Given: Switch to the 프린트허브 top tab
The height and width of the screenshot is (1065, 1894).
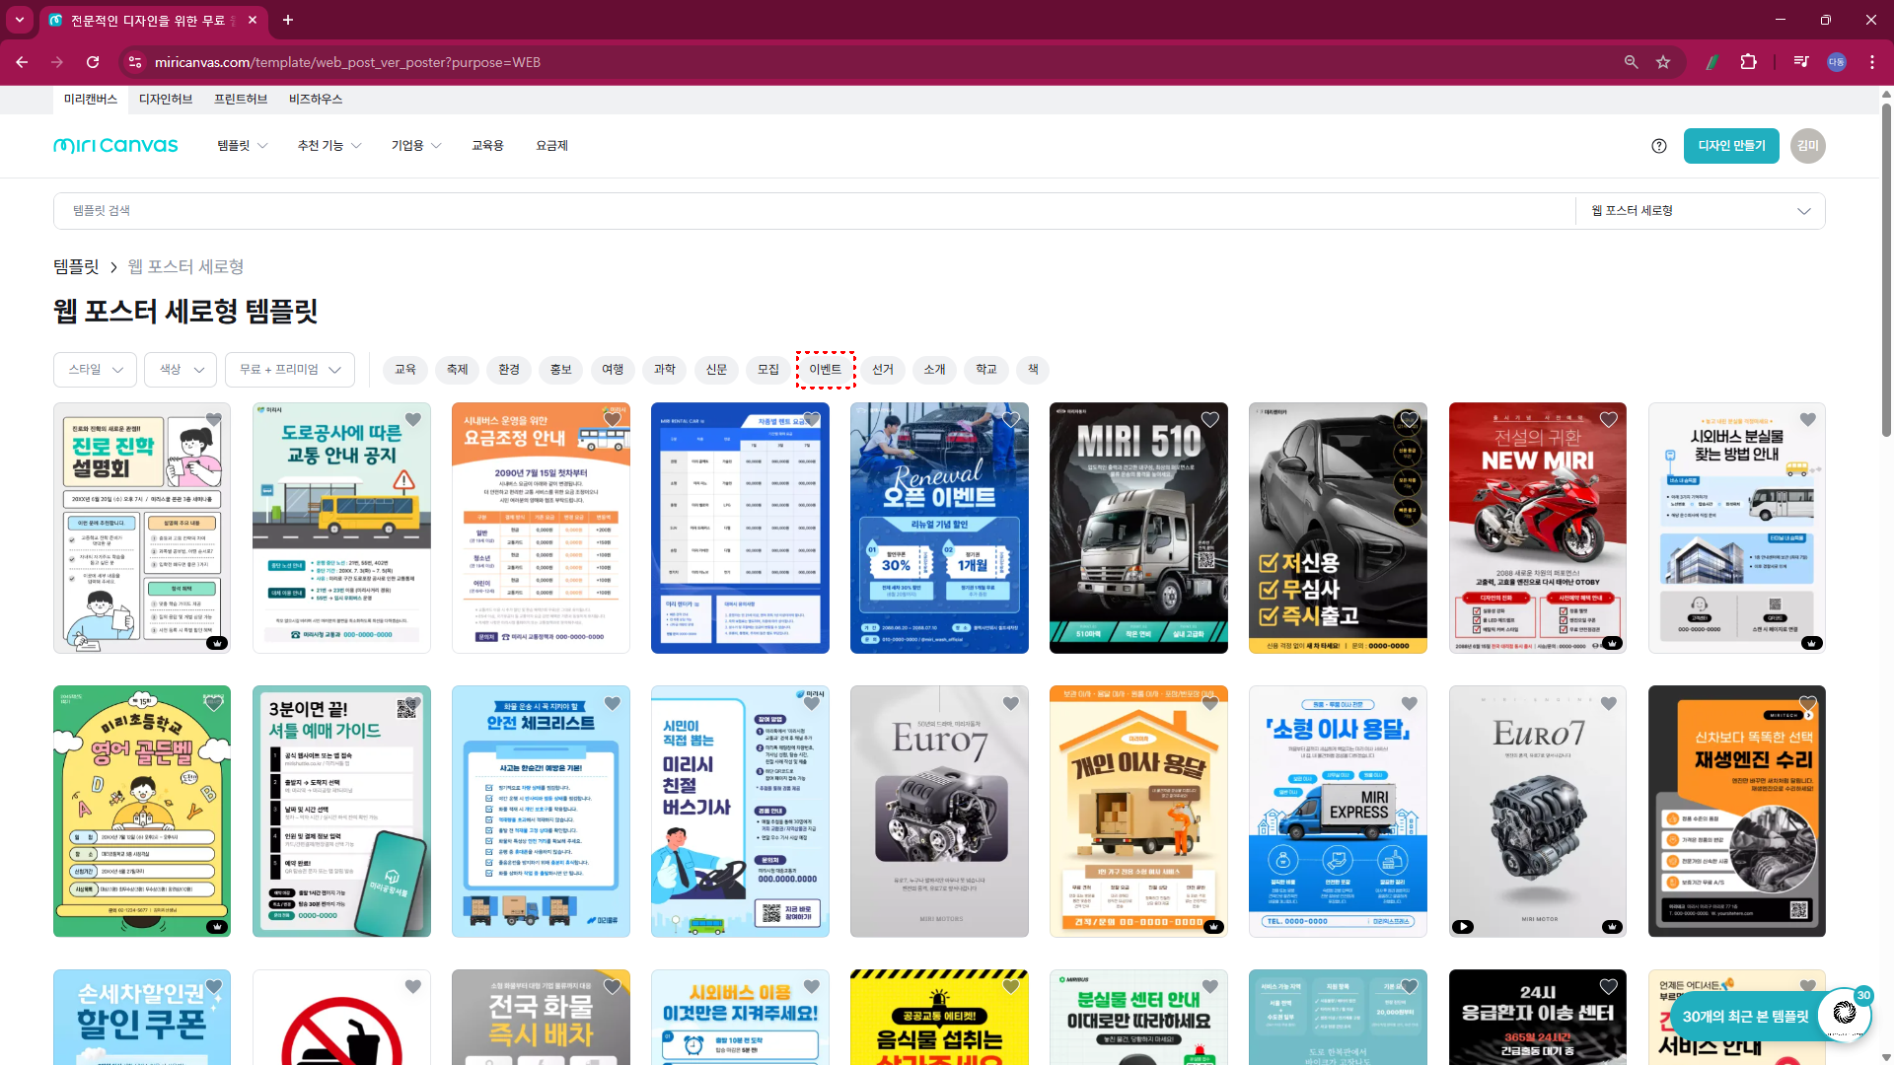Looking at the screenshot, I should point(241,100).
